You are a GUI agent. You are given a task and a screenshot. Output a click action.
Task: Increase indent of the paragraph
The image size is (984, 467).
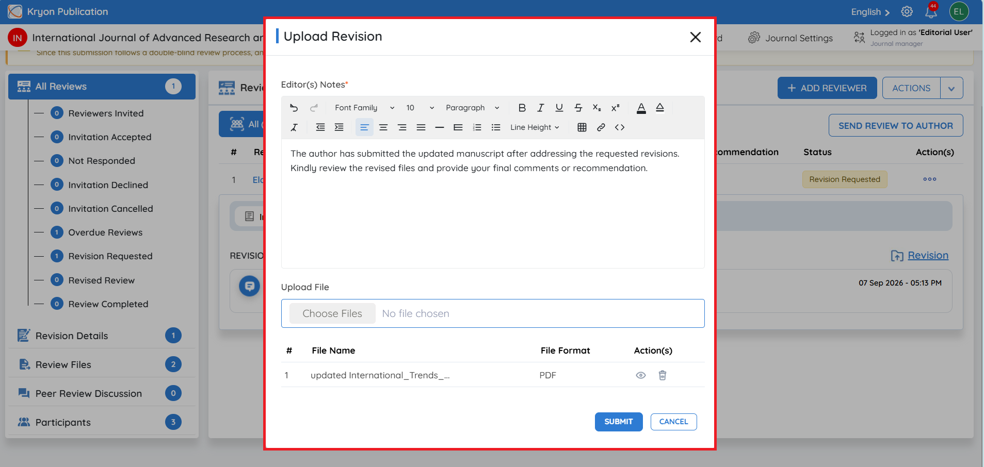tap(339, 127)
